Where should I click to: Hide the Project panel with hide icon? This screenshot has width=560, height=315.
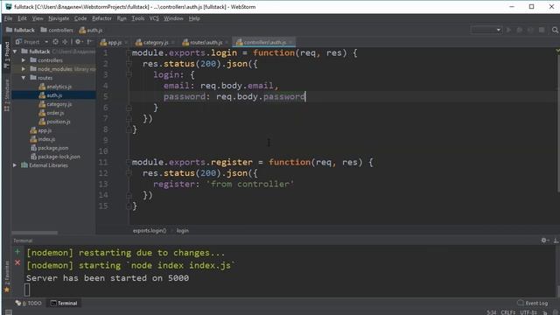(89, 42)
